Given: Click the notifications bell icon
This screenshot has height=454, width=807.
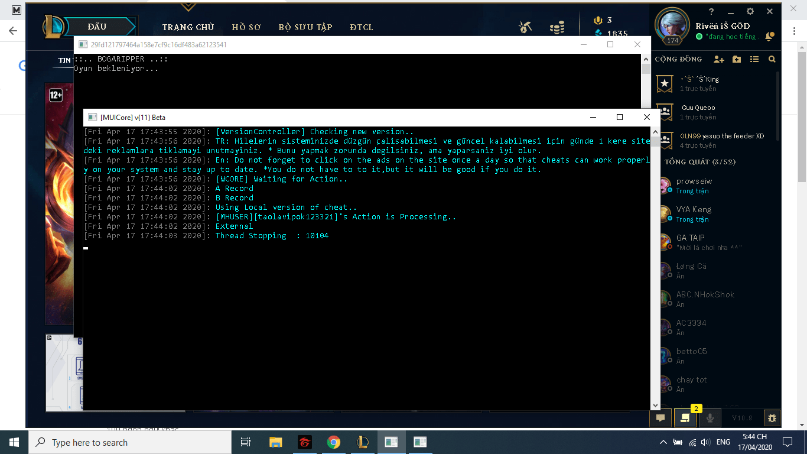Looking at the screenshot, I should [769, 37].
